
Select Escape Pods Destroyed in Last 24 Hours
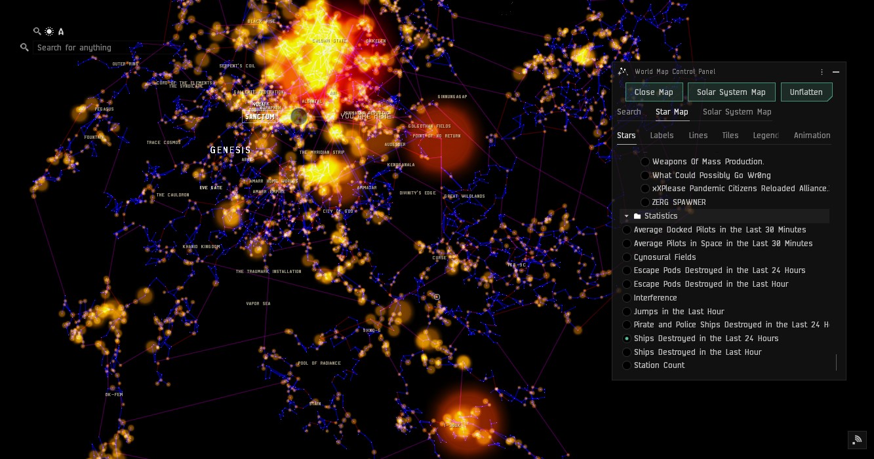[627, 270]
